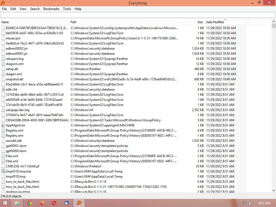Screen dimensions: 276x207
Task: Open the Help menu
Action: (78, 9)
